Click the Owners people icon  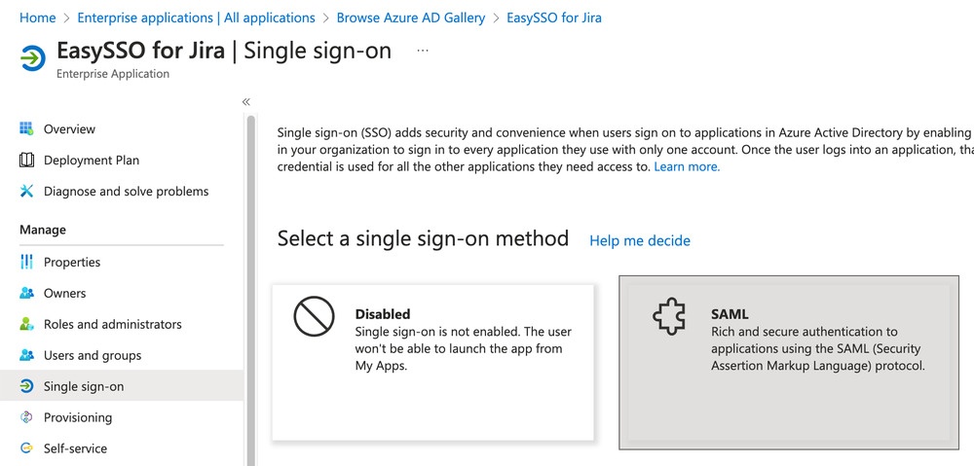(x=26, y=293)
